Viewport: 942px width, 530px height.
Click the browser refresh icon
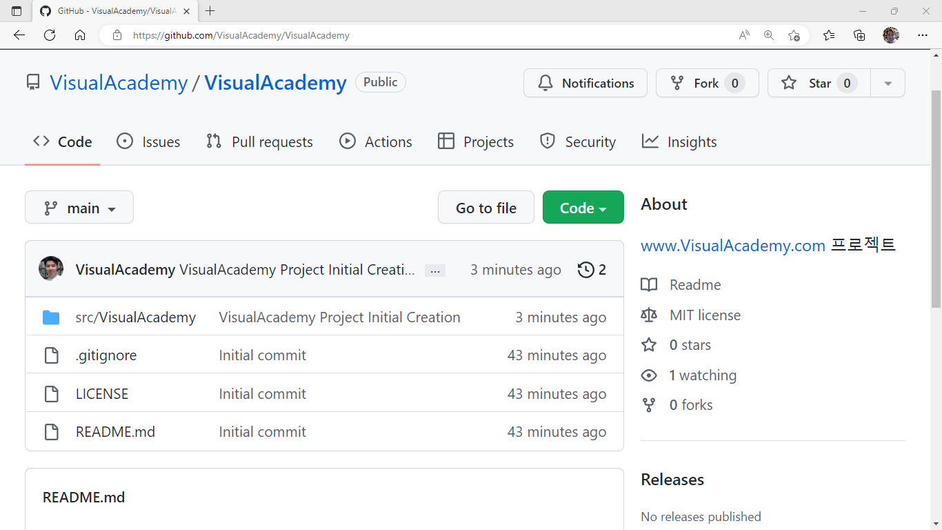point(50,35)
